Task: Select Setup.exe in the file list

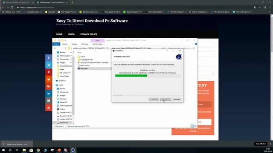Action: click(x=84, y=68)
